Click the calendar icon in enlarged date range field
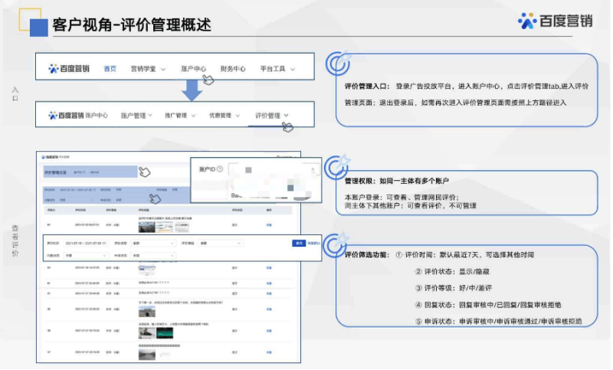Viewport: 613px width, 370px height. (104, 244)
